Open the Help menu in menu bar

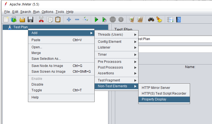[70, 12]
